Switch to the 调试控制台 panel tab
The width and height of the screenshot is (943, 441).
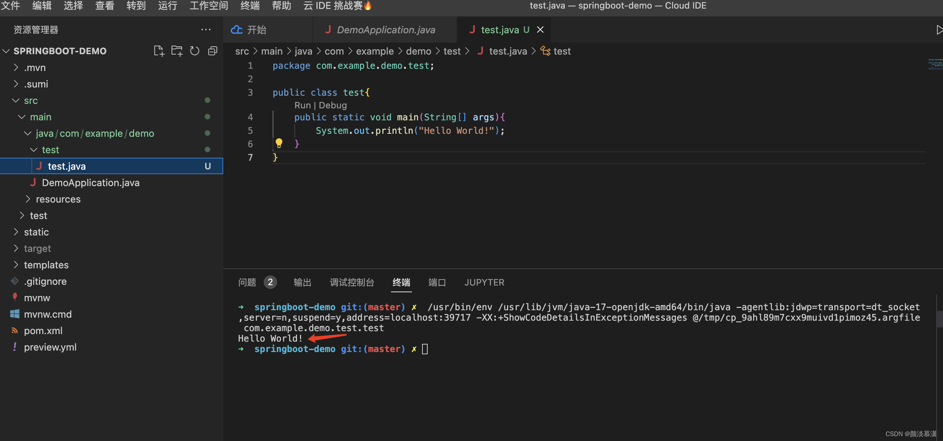pos(352,282)
